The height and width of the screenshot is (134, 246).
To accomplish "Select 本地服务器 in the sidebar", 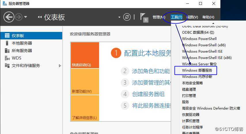I will pos(22,43).
